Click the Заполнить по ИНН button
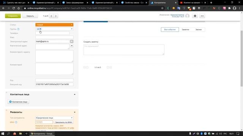Image resolution: width=243 pixels, height=136 pixels. pyautogui.click(x=63, y=122)
